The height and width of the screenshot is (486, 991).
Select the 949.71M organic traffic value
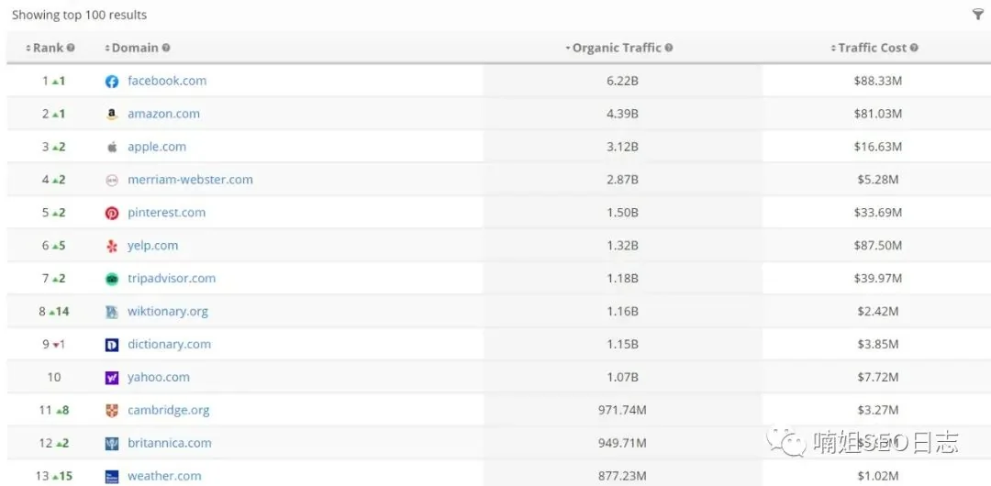[x=622, y=442]
